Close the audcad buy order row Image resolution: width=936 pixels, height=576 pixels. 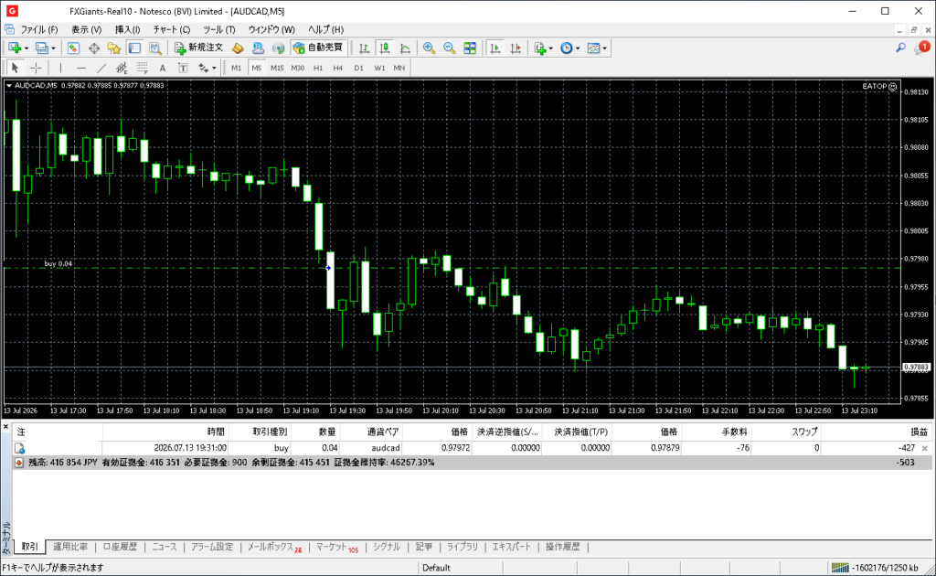(925, 448)
